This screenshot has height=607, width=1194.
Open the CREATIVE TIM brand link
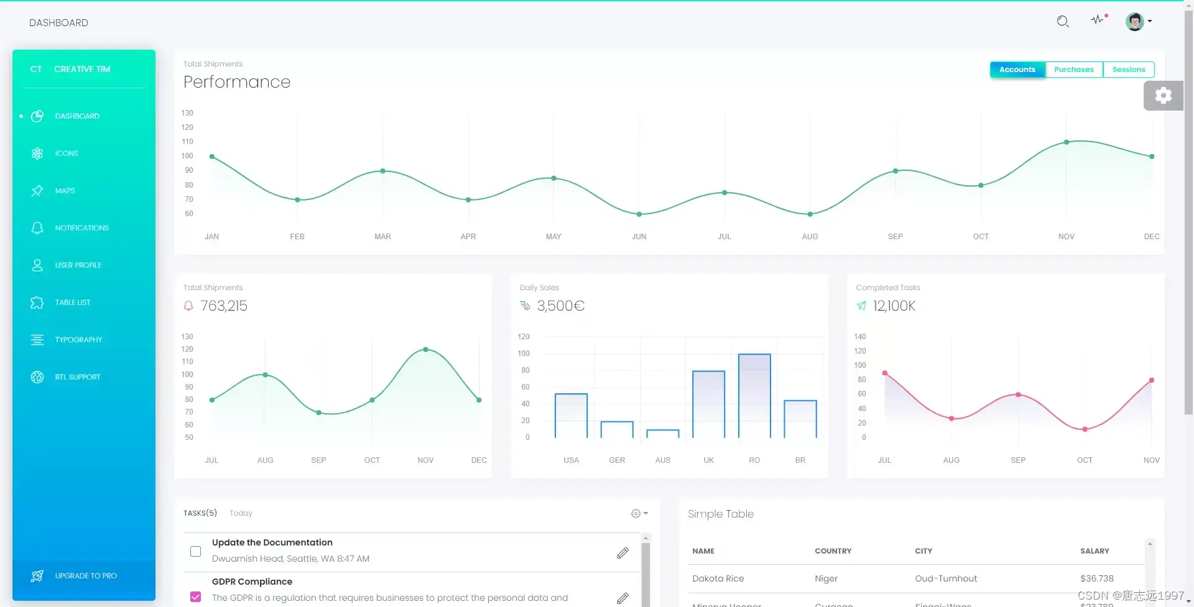click(x=82, y=69)
